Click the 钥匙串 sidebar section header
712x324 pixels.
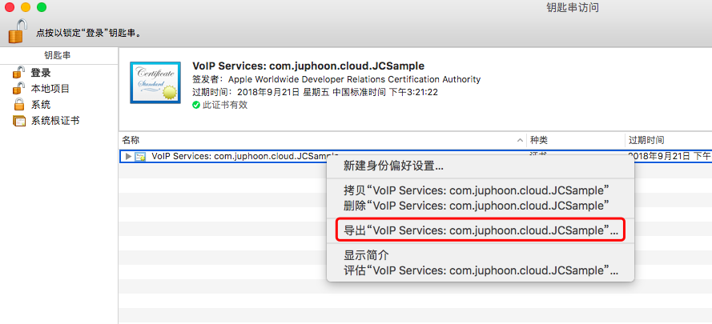pyautogui.click(x=57, y=55)
